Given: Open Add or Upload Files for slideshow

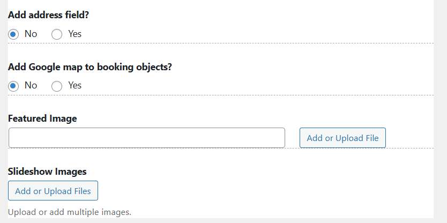Looking at the screenshot, I should [x=53, y=191].
